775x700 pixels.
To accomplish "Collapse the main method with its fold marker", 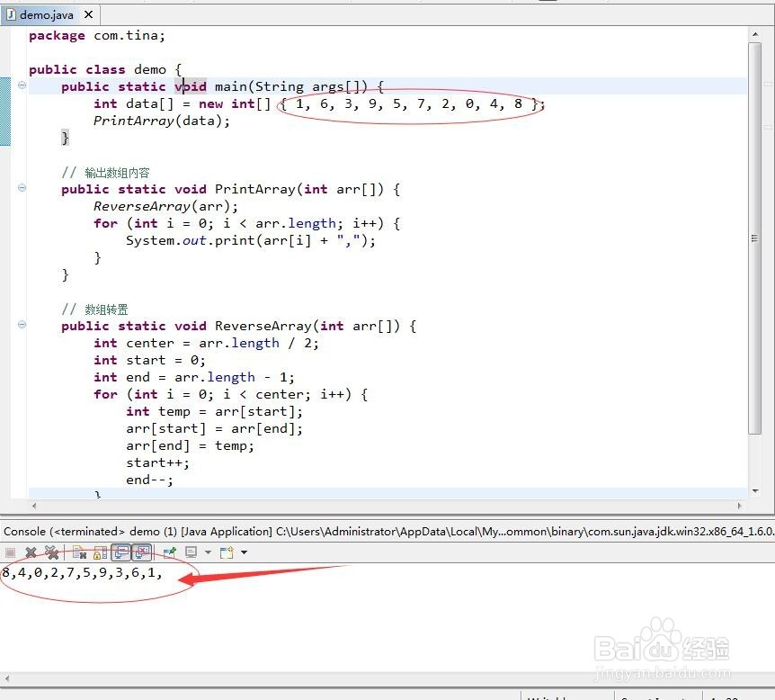I will (x=22, y=85).
